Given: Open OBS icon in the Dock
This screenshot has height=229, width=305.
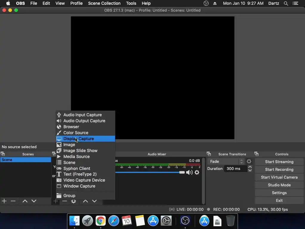Looking at the screenshot, I should pos(185,221).
